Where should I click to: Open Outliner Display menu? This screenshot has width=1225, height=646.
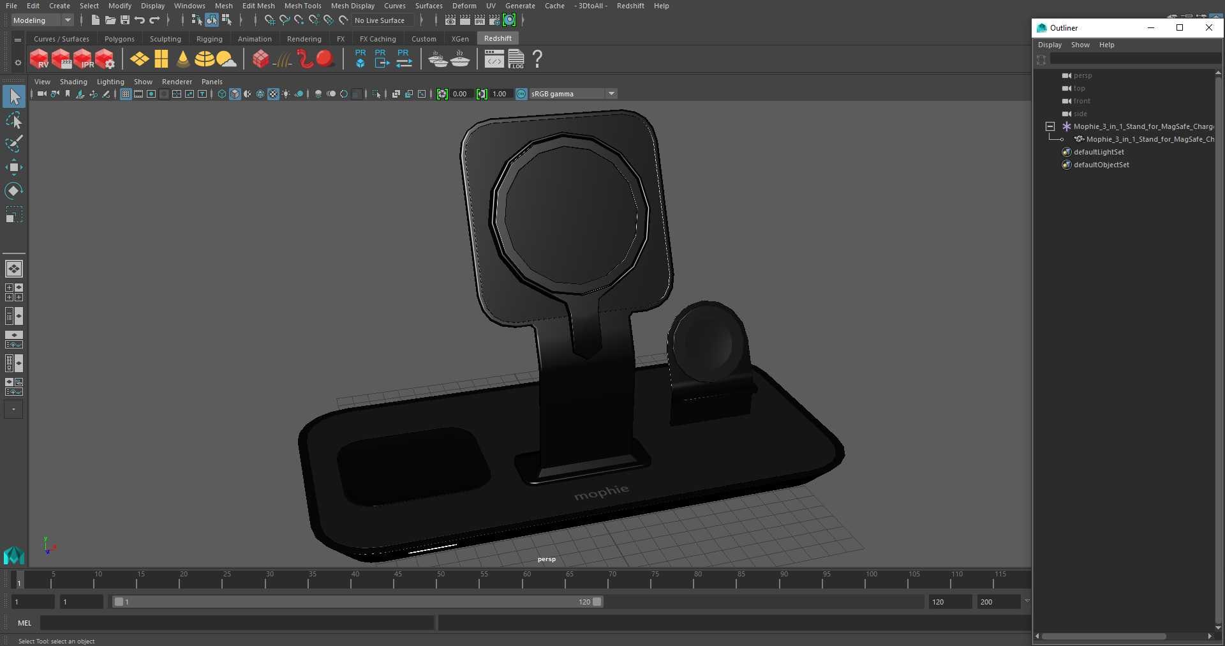[1050, 45]
